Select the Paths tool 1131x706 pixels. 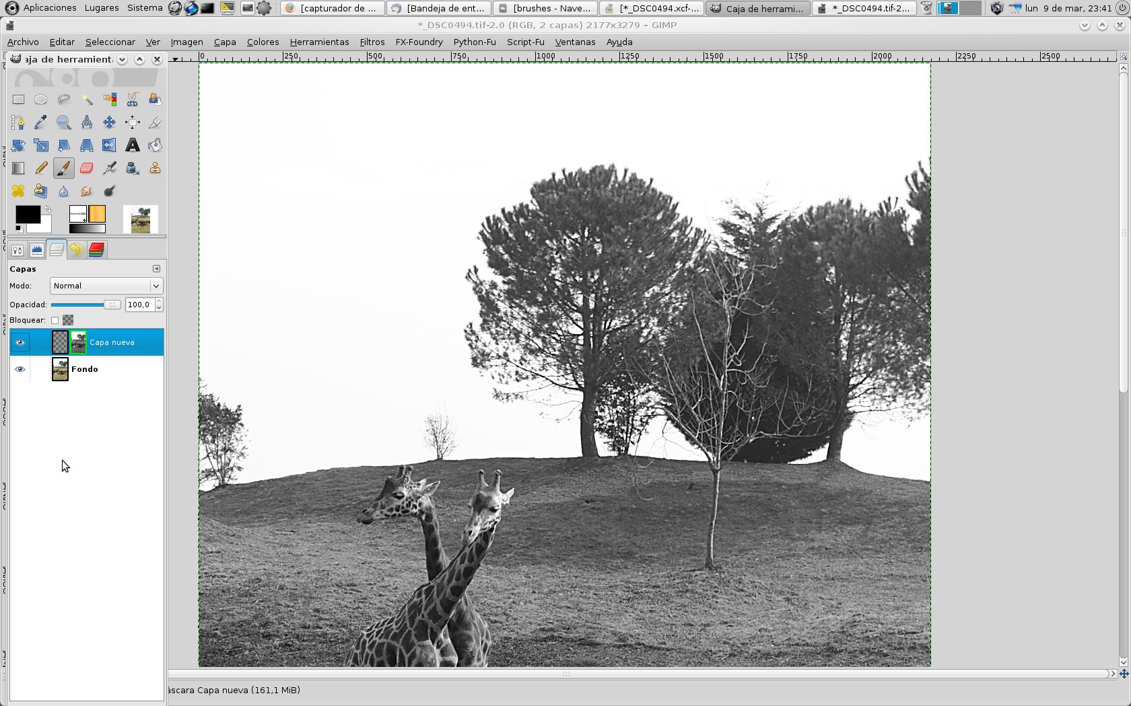point(18,122)
